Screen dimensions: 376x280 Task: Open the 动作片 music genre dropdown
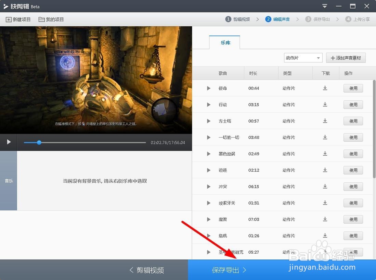tap(303, 58)
